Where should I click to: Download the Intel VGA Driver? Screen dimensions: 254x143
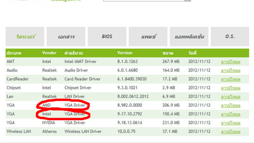[231, 114]
